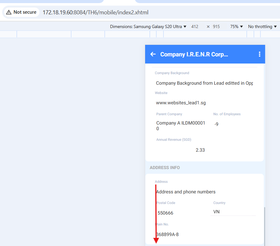Tap the back arrow in the blue header
This screenshot has width=280, height=246.
coord(153,54)
